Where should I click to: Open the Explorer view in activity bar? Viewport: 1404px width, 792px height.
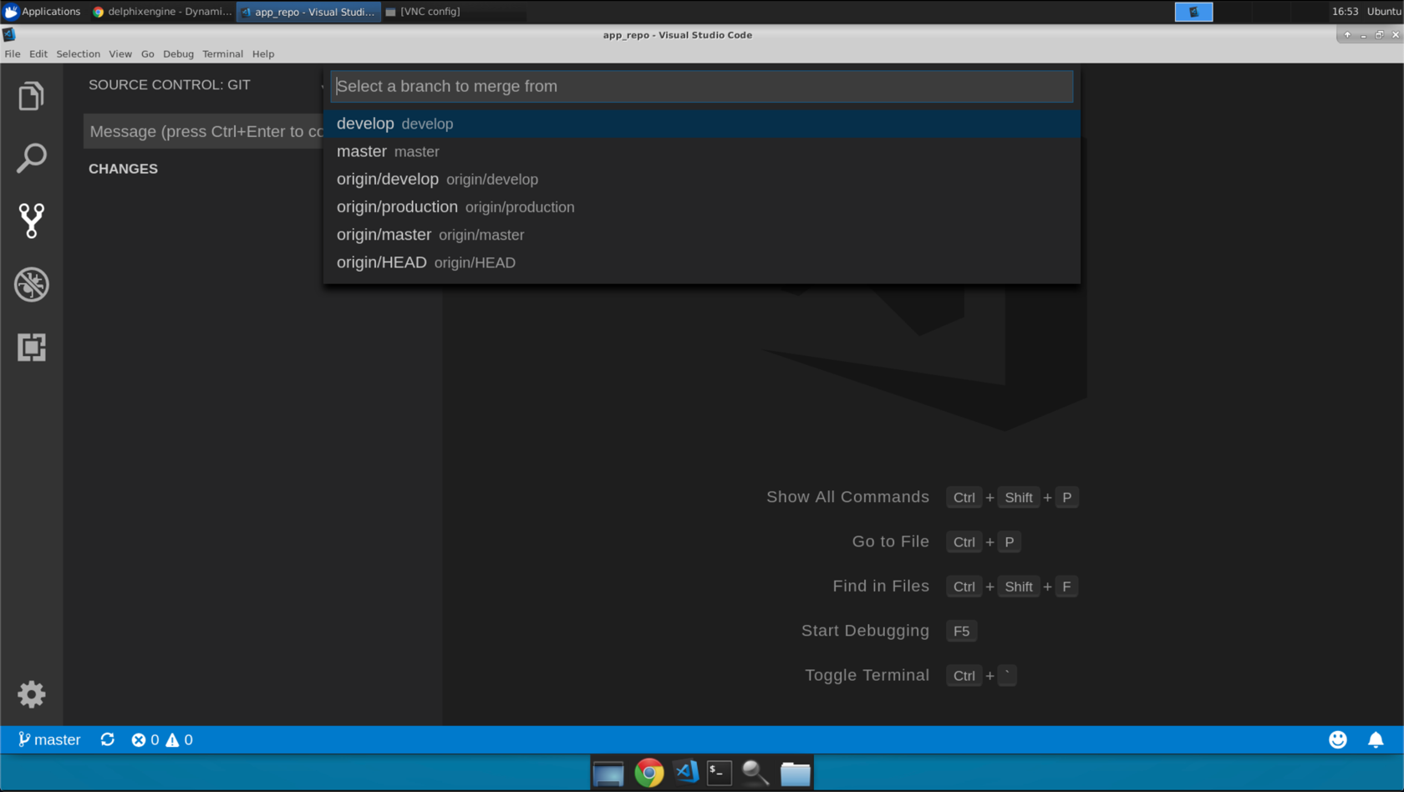pyautogui.click(x=31, y=96)
